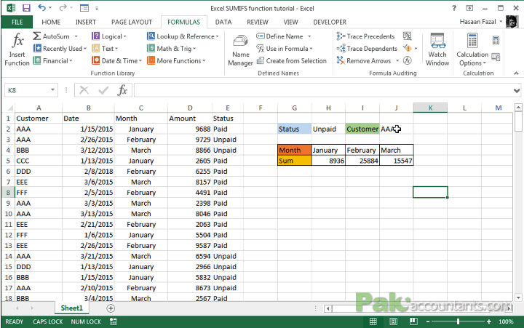Select cell H2 containing Unpaid

coord(328,129)
